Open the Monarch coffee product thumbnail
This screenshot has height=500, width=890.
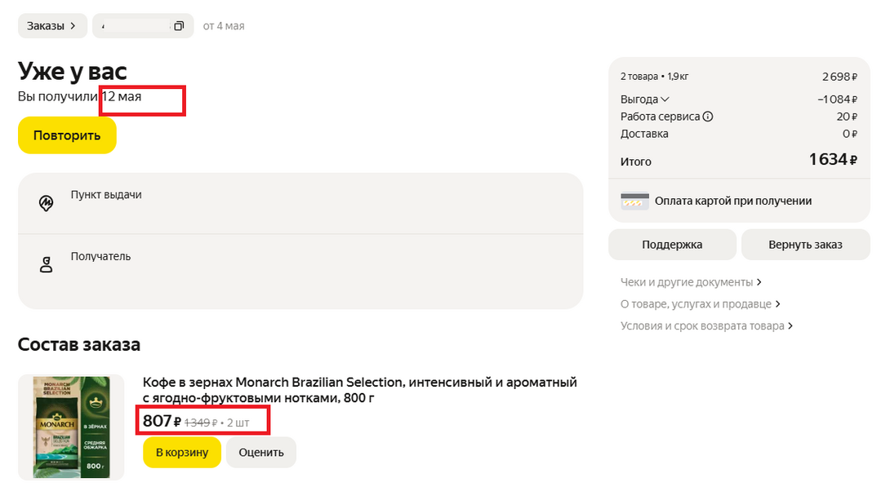(71, 427)
